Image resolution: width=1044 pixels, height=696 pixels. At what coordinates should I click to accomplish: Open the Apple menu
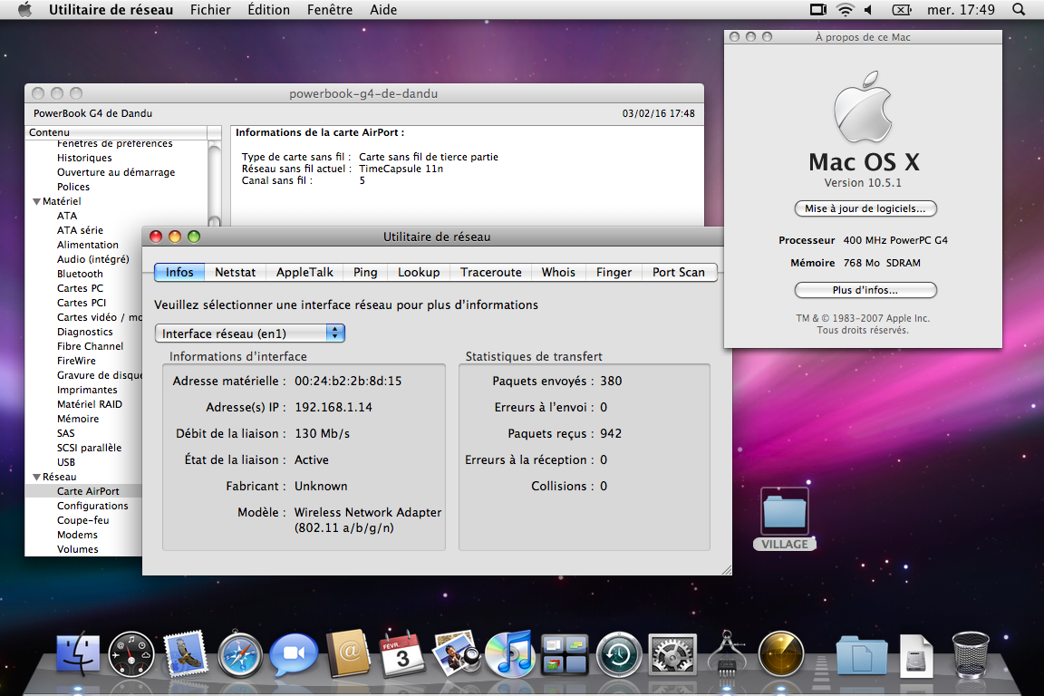[x=24, y=10]
